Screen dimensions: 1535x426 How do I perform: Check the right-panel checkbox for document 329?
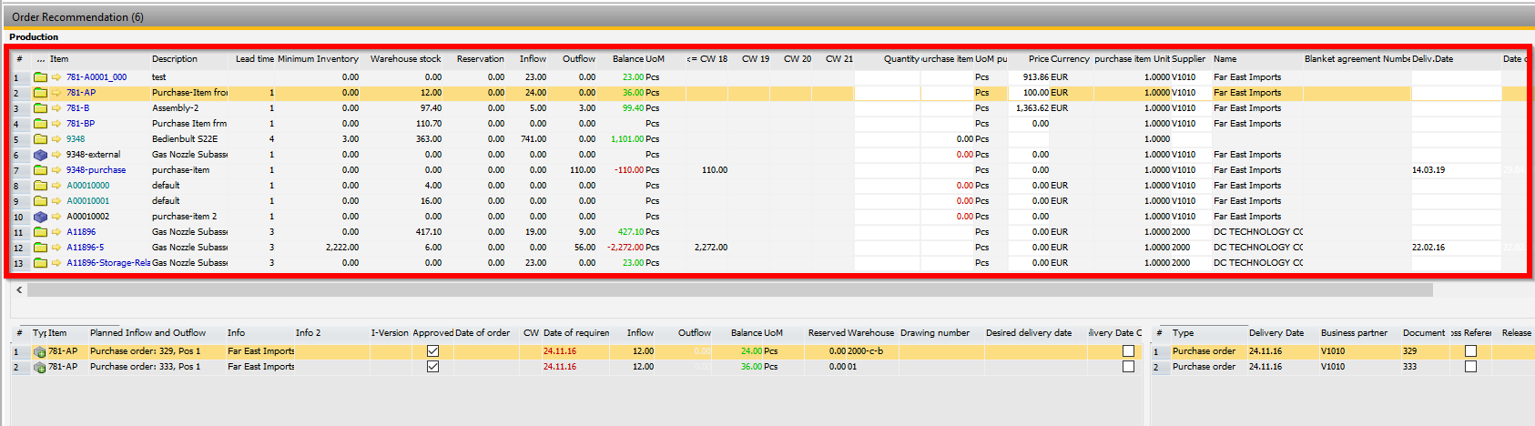(x=1469, y=351)
